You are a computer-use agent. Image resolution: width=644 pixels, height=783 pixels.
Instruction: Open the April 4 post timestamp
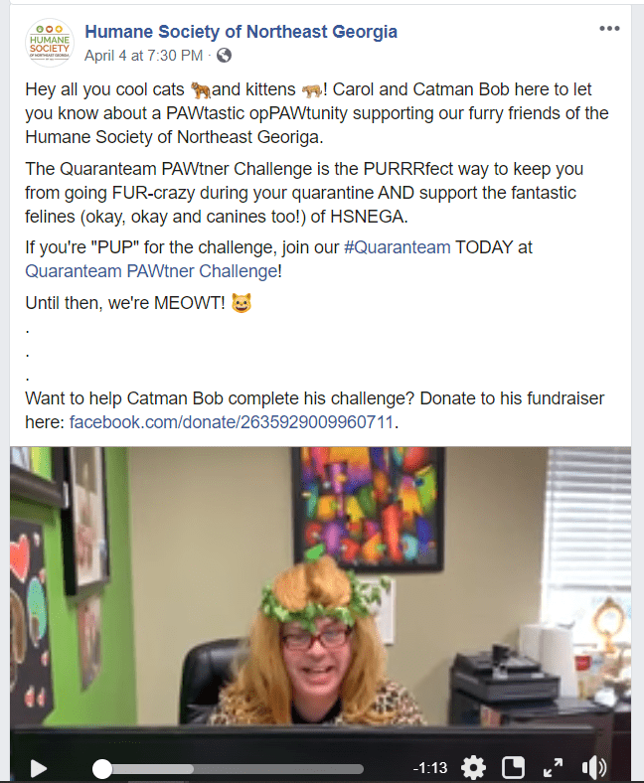(143, 56)
